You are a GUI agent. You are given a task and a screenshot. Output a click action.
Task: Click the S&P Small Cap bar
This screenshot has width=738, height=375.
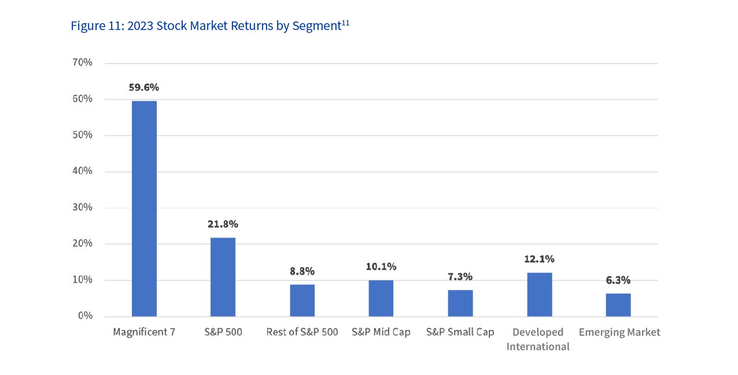(460, 303)
